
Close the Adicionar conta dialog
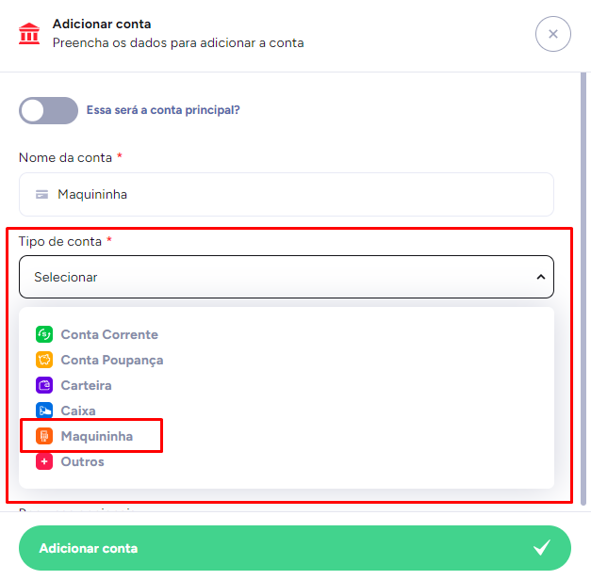pos(552,34)
